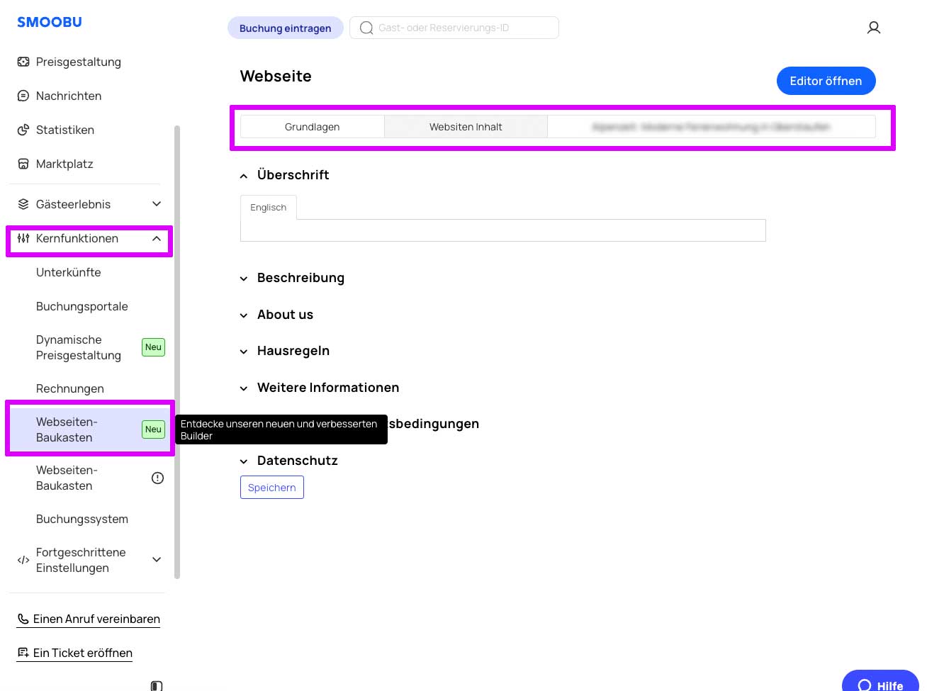Open a ticket via Ein Ticket eröffnen
Image resolution: width=927 pixels, height=691 pixels.
coord(74,653)
